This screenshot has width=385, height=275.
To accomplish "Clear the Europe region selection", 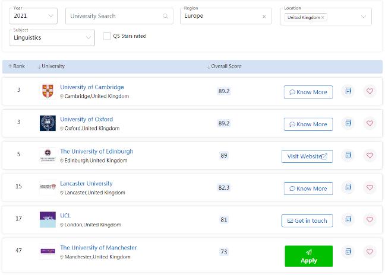I will point(263,16).
